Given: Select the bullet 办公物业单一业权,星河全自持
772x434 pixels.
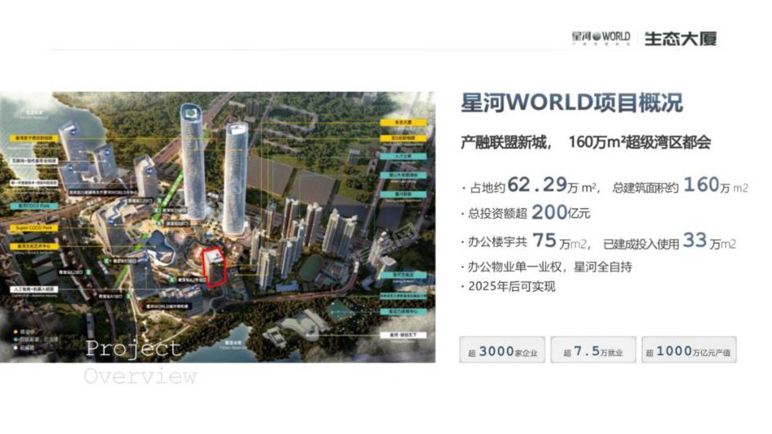Looking at the screenshot, I should [x=546, y=267].
